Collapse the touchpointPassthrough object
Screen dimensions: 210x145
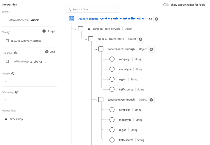point(96,100)
